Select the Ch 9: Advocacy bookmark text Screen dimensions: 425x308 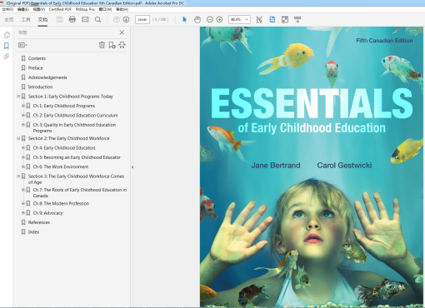click(x=48, y=213)
